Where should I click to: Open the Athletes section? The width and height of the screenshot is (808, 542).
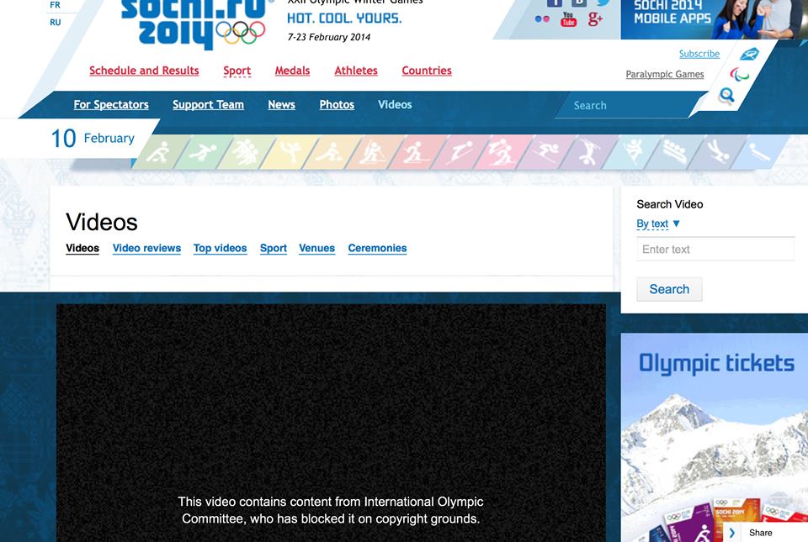[356, 71]
